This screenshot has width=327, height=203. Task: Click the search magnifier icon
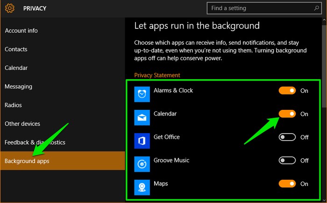point(316,8)
